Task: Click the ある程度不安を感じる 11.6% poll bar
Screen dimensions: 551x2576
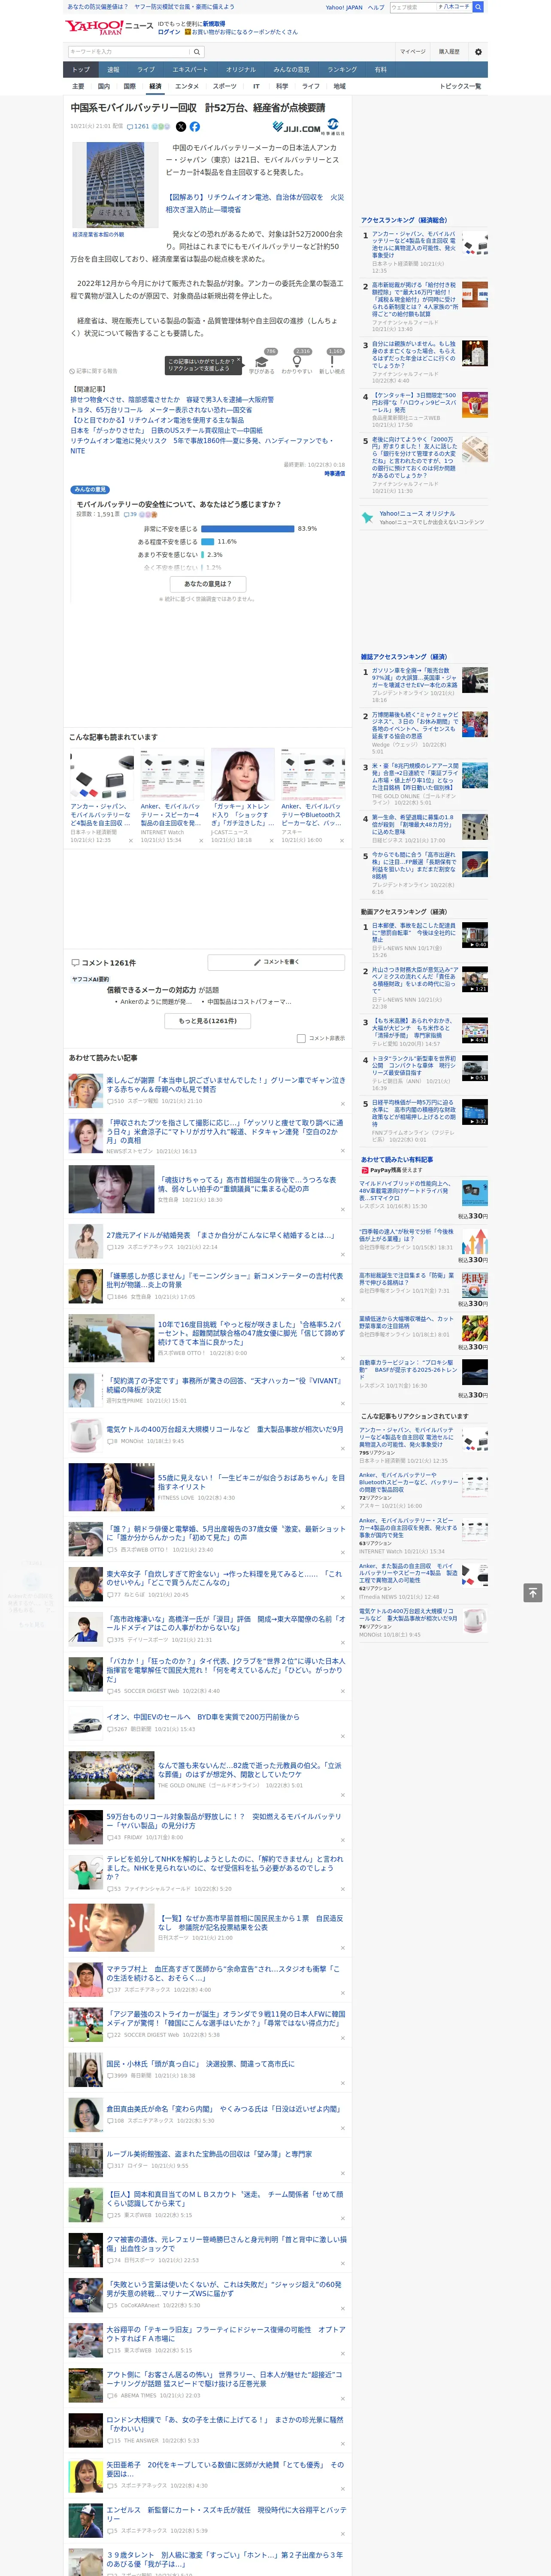Action: tap(208, 542)
